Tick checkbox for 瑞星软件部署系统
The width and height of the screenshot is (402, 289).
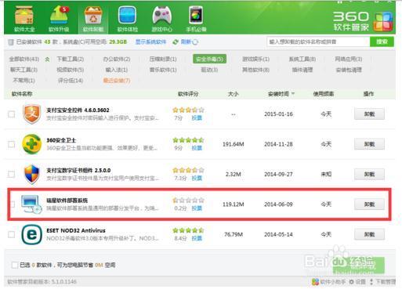point(13,204)
